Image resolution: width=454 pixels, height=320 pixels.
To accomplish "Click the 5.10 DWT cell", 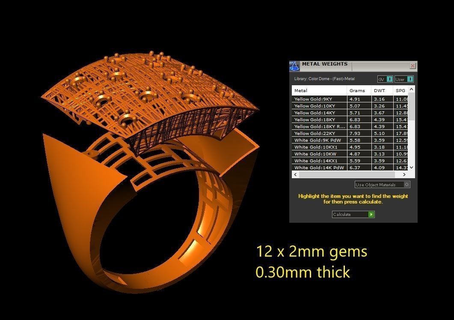I will [382, 133].
